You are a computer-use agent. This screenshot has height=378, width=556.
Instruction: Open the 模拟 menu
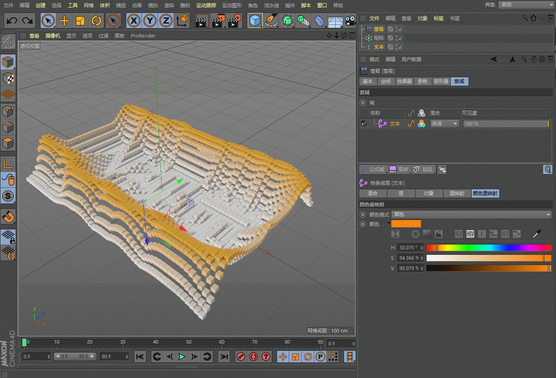tap(153, 5)
